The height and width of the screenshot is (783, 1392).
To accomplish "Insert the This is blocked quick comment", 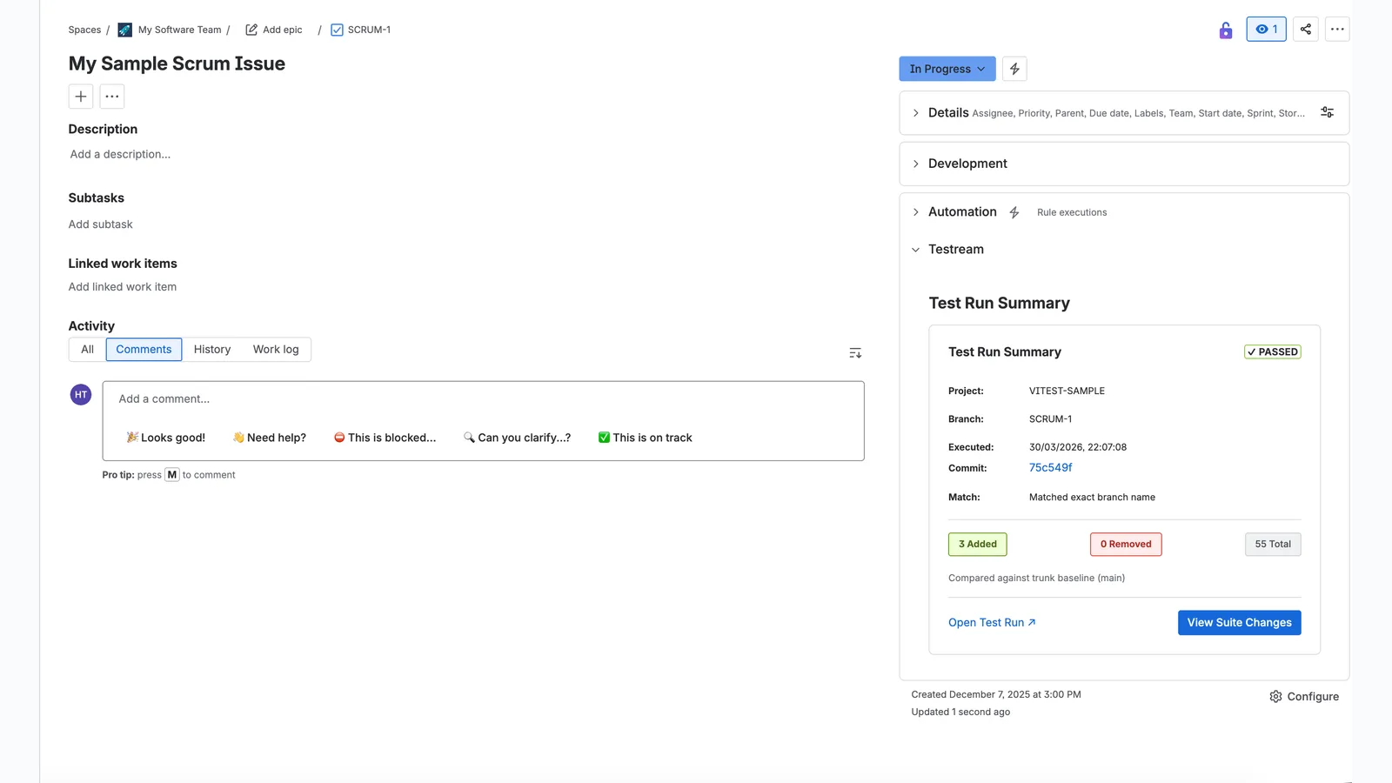I will point(385,438).
